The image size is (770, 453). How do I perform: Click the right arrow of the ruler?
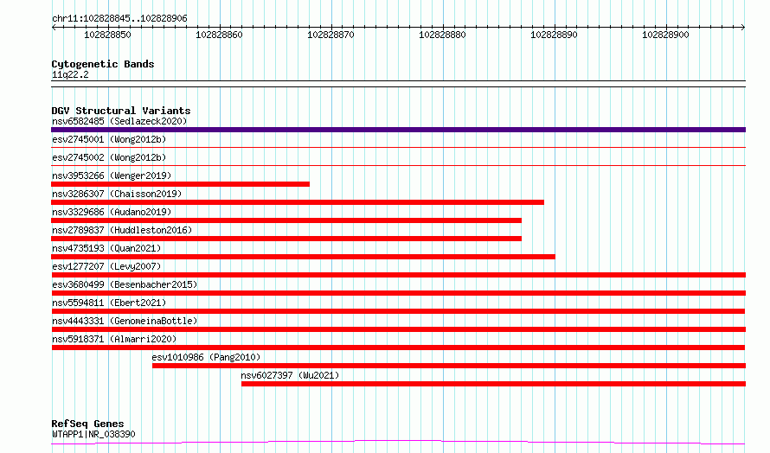point(743,28)
